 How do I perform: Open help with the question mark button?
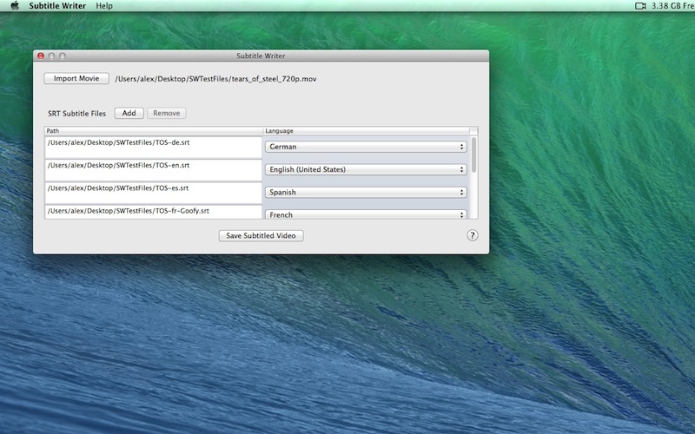coord(473,235)
